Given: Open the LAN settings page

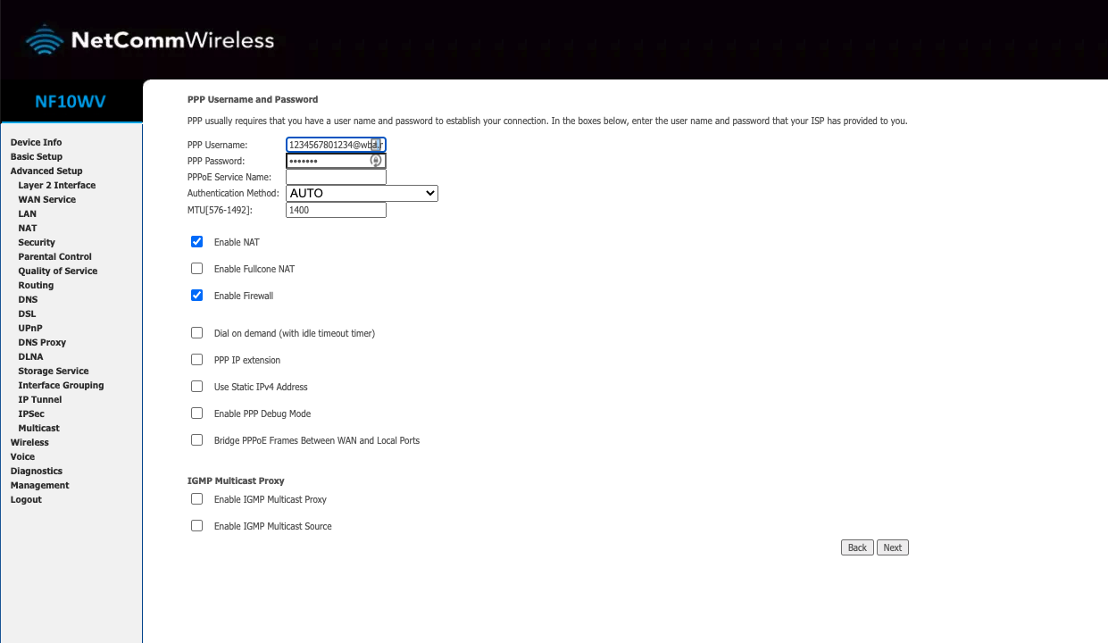Looking at the screenshot, I should pos(28,214).
